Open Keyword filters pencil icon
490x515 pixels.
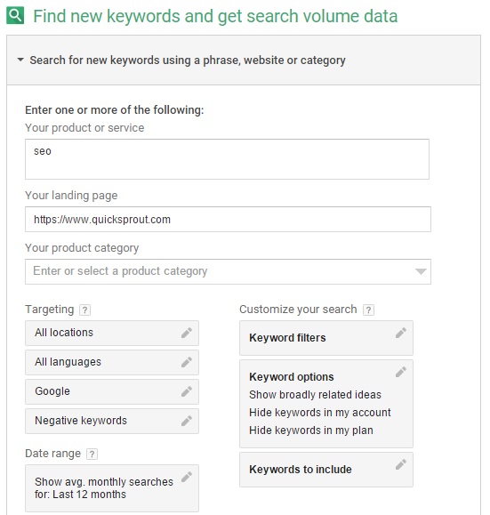[x=401, y=333]
